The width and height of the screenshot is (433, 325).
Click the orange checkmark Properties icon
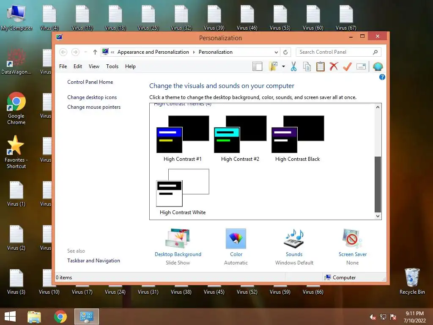tap(347, 66)
